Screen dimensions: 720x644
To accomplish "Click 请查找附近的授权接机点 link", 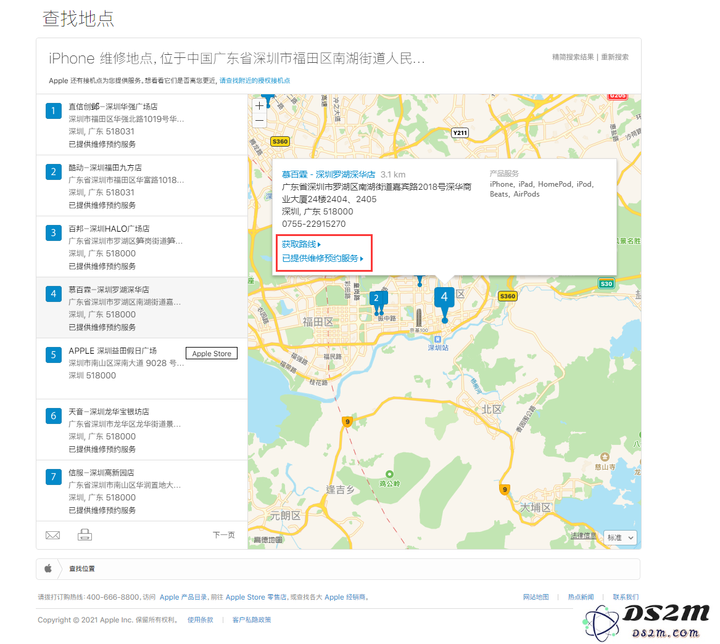I will click(x=255, y=81).
